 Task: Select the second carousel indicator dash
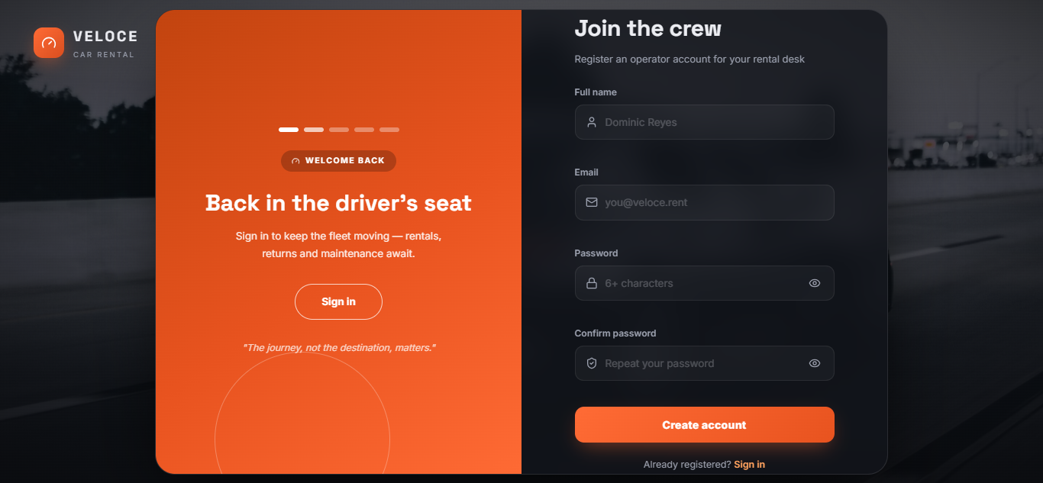[x=314, y=130]
